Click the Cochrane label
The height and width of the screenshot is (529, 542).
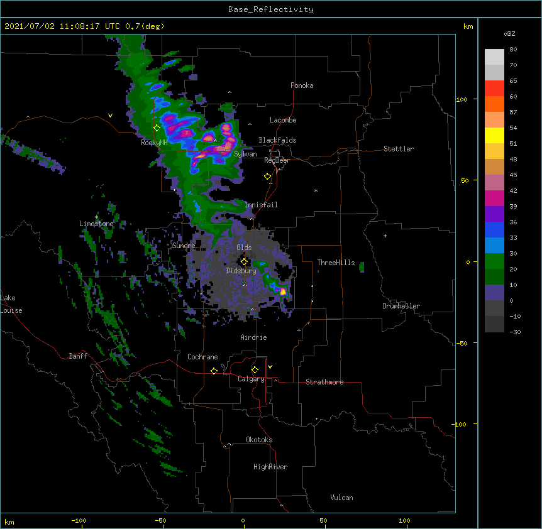click(202, 357)
